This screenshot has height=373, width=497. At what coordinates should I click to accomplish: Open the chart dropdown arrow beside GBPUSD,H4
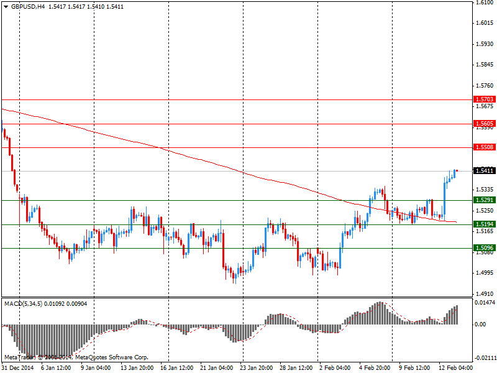tap(6, 7)
